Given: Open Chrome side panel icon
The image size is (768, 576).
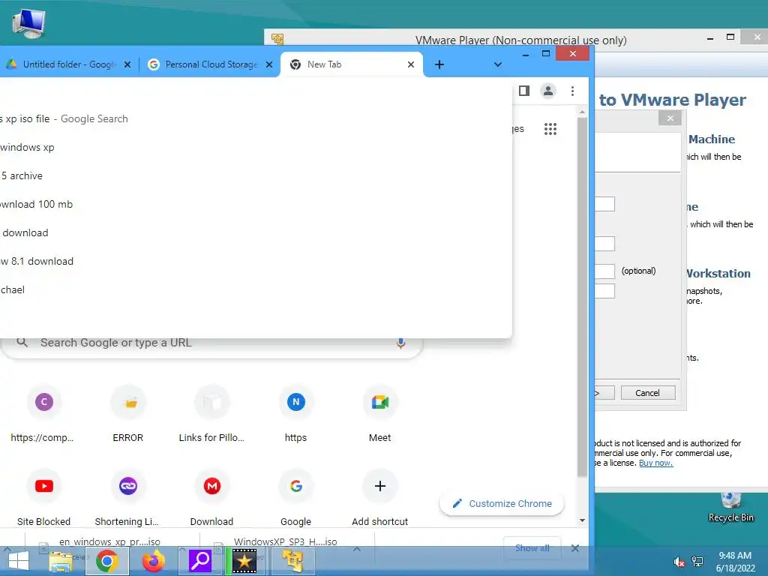Looking at the screenshot, I should coord(524,91).
